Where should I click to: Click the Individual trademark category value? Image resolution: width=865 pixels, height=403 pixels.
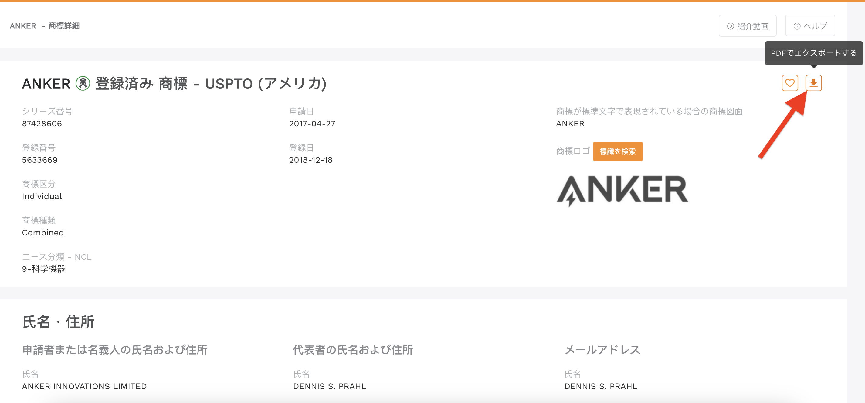click(x=42, y=196)
